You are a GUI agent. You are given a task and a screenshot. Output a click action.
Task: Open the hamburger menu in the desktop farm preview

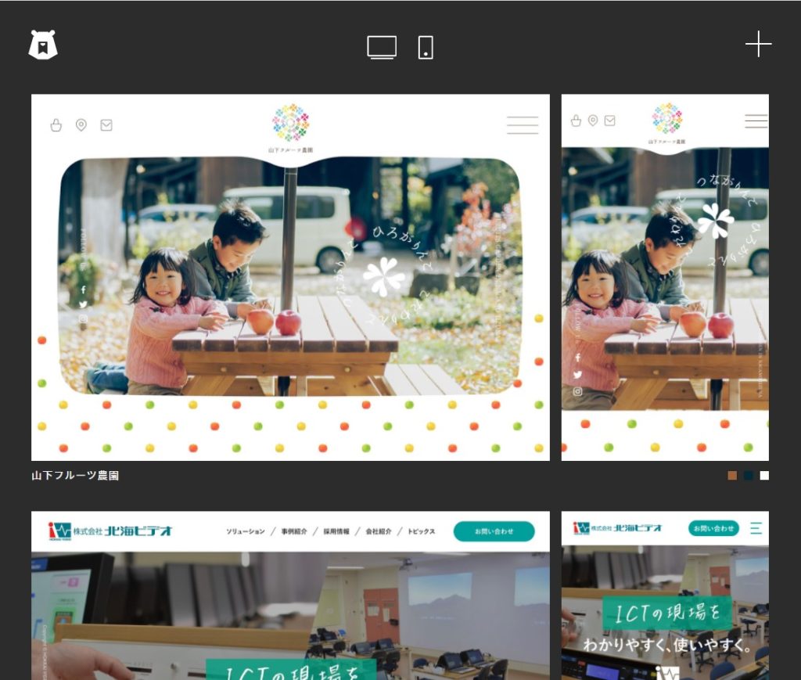tap(522, 125)
